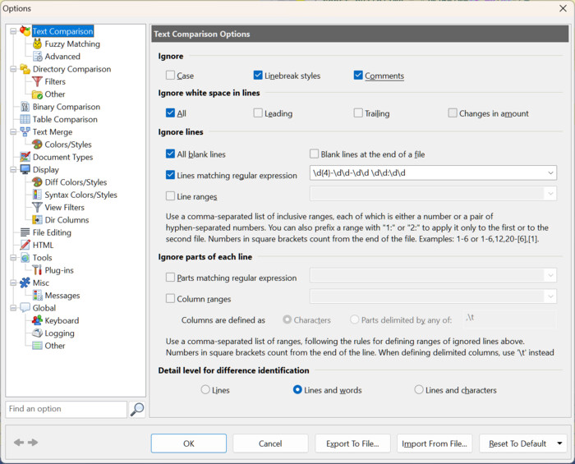Collapse the Display tree node

point(13,169)
